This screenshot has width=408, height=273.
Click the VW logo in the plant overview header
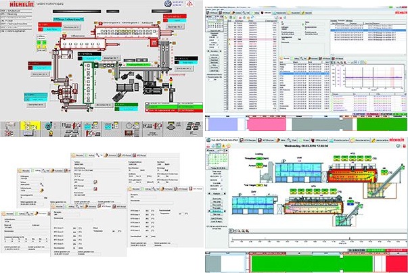pyautogui.click(x=168, y=3)
